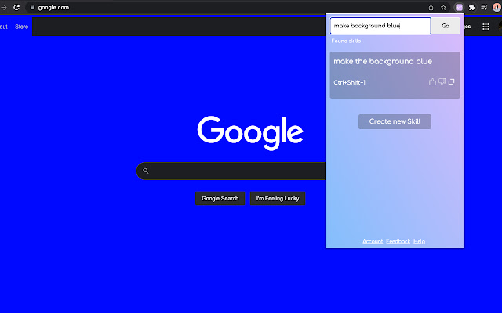502x313 pixels.
Task: Focus the skill input 'make background blue'
Action: [x=380, y=26]
